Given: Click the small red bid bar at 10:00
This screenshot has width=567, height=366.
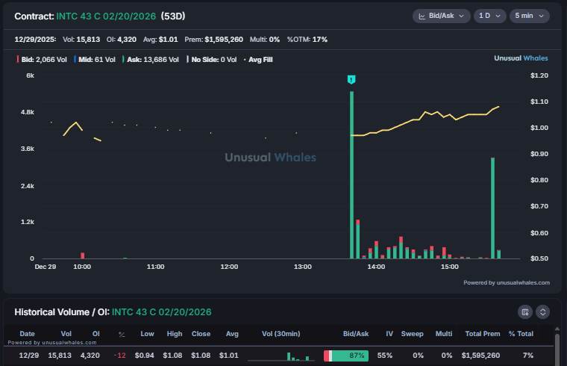Looking at the screenshot, I should (x=83, y=255).
